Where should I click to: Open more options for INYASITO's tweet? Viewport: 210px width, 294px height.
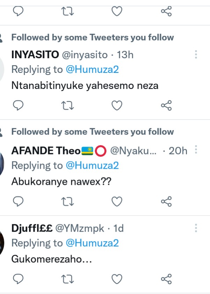click(196, 54)
